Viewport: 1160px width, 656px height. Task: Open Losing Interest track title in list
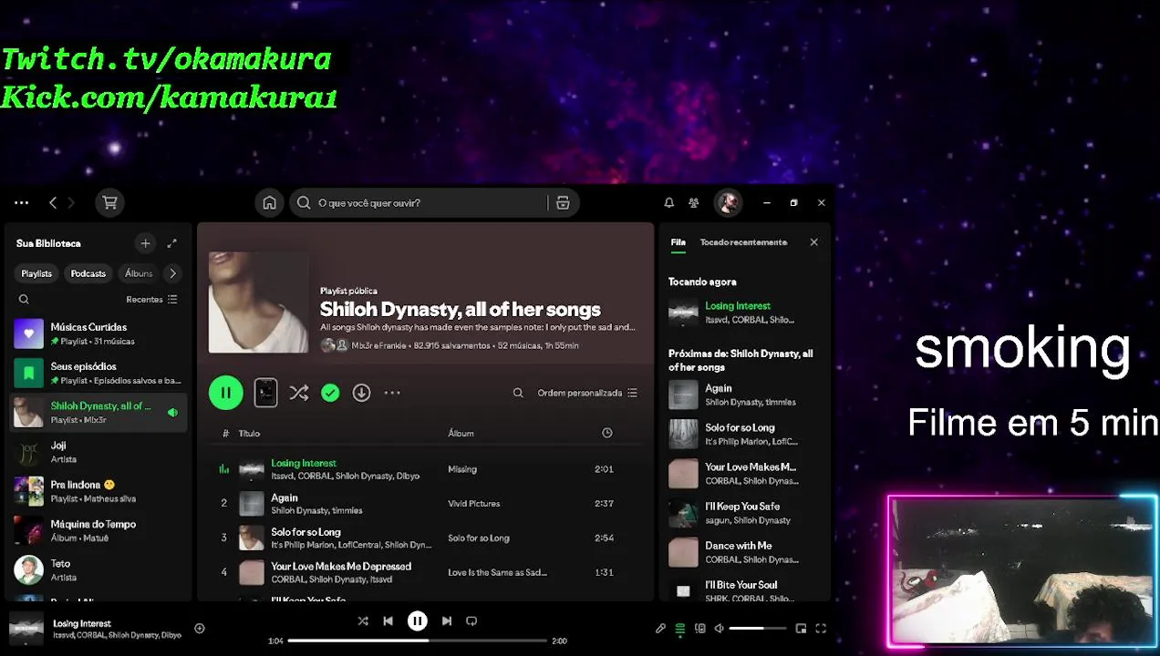pos(304,463)
